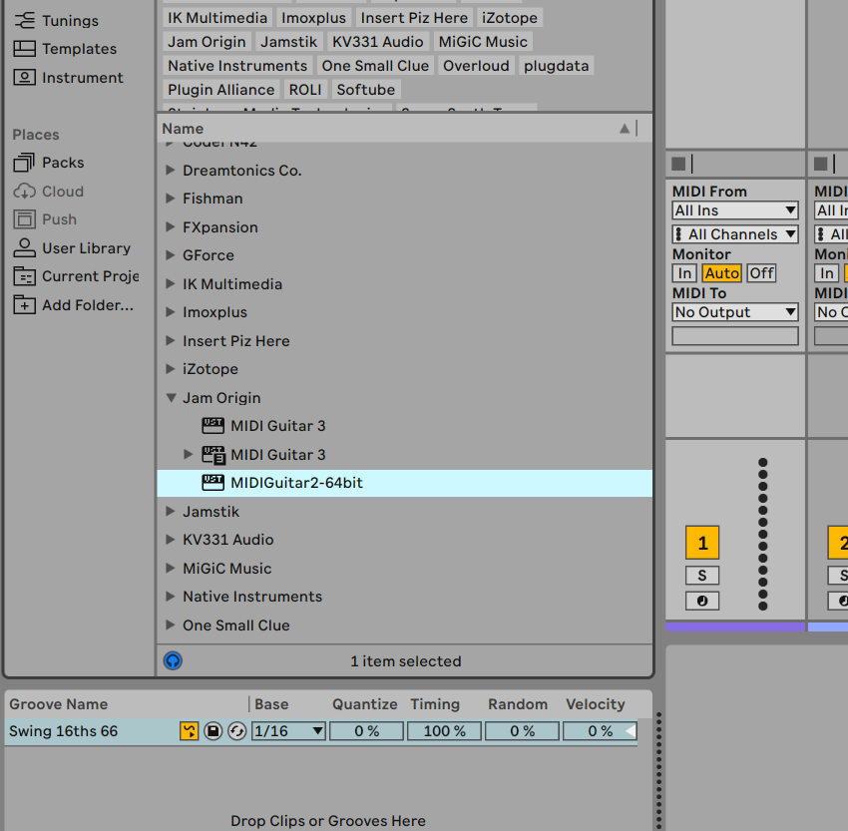Click the groove Quantize 0 % value
Viewport: 848px width, 831px height.
(366, 731)
